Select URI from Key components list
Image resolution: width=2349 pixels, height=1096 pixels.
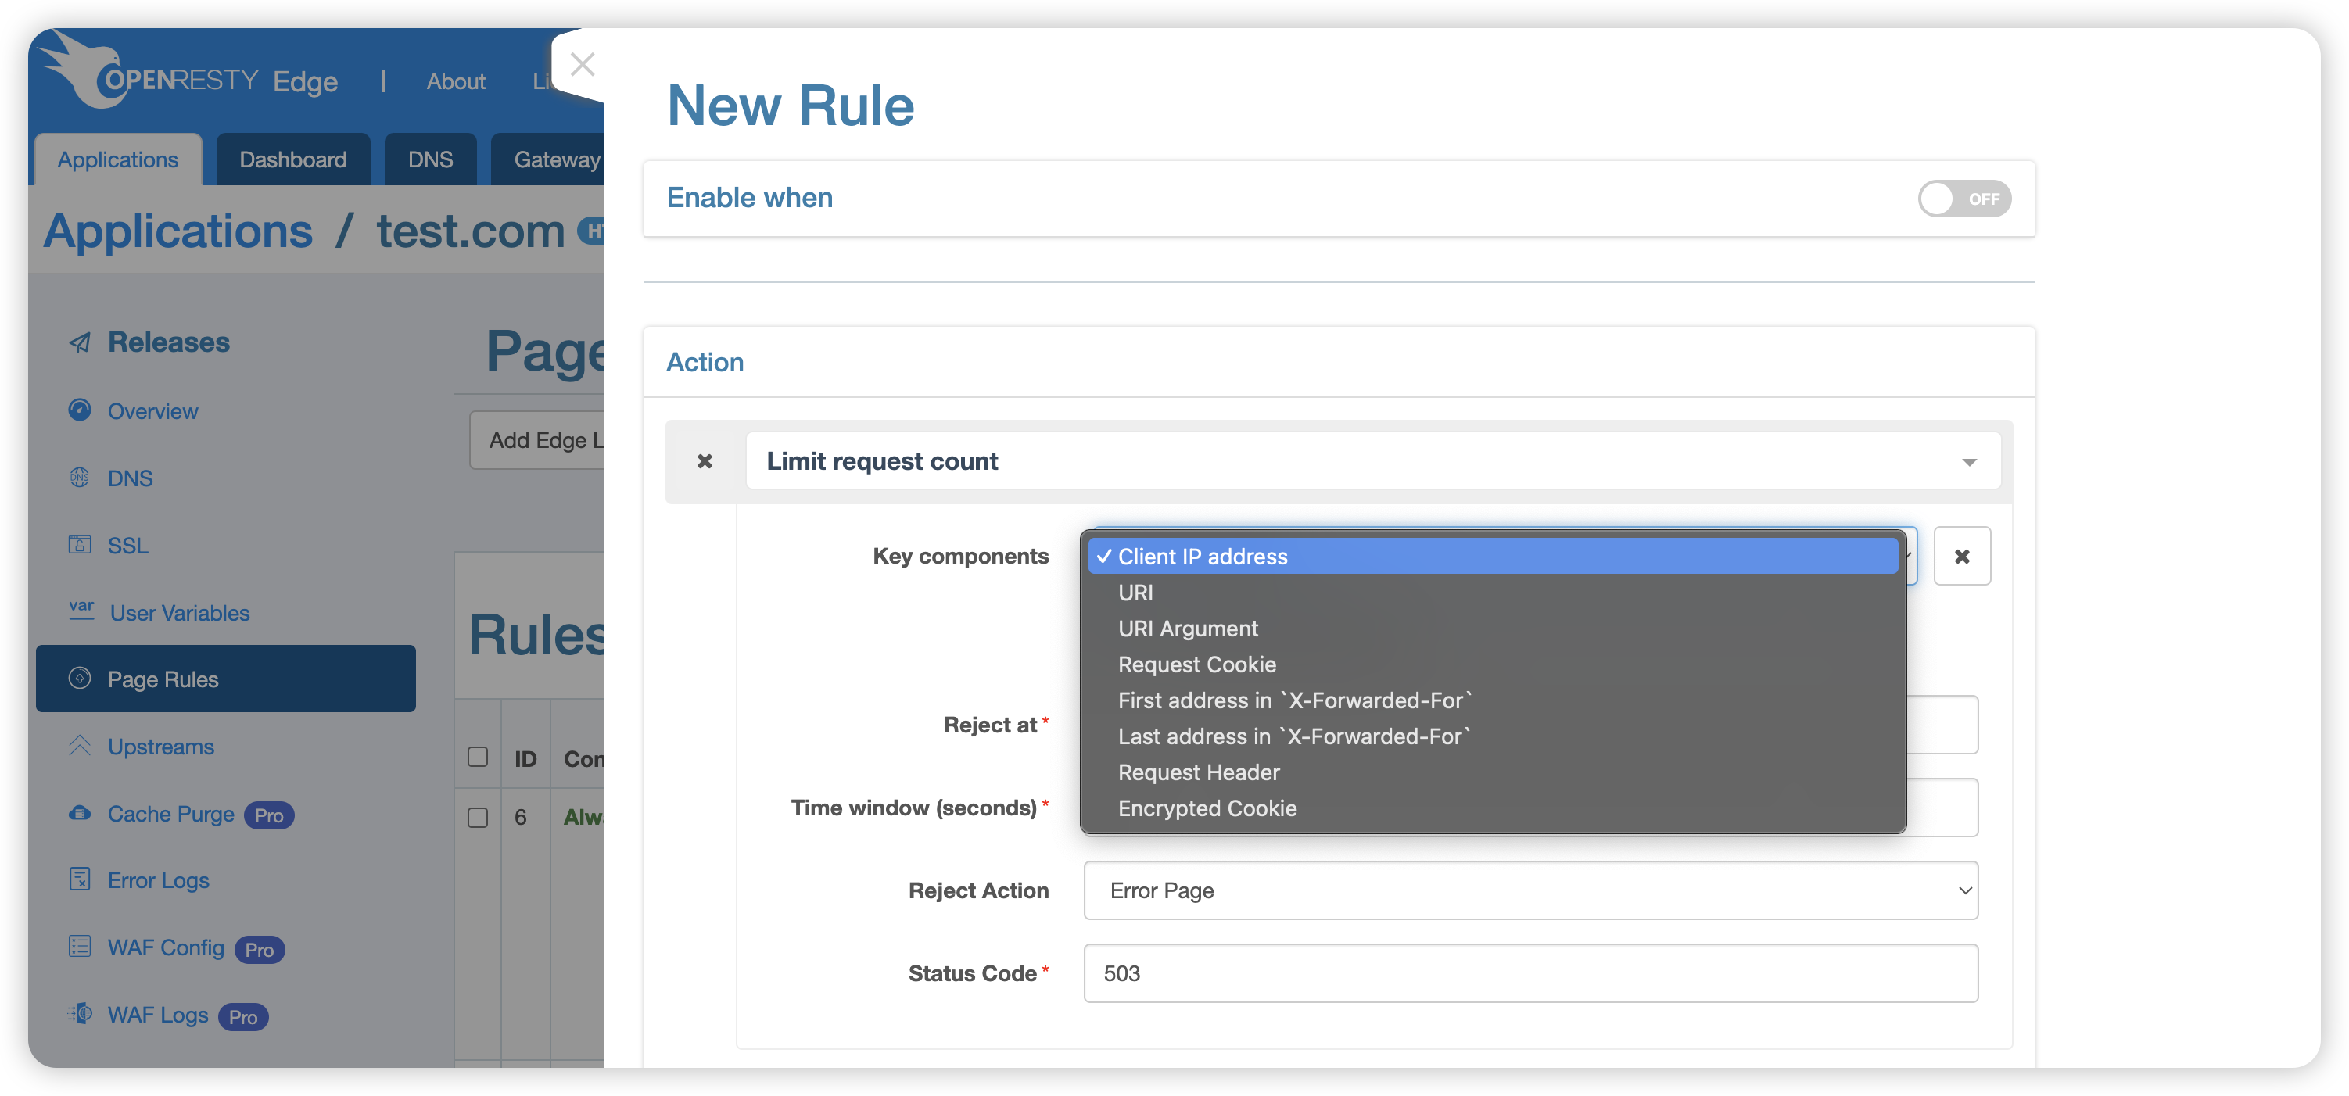point(1132,592)
